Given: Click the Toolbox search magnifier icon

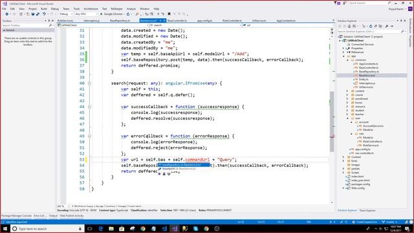Looking at the screenshot, I should tap(50, 25).
